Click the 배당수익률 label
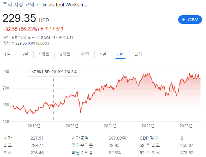 [x=82, y=153]
